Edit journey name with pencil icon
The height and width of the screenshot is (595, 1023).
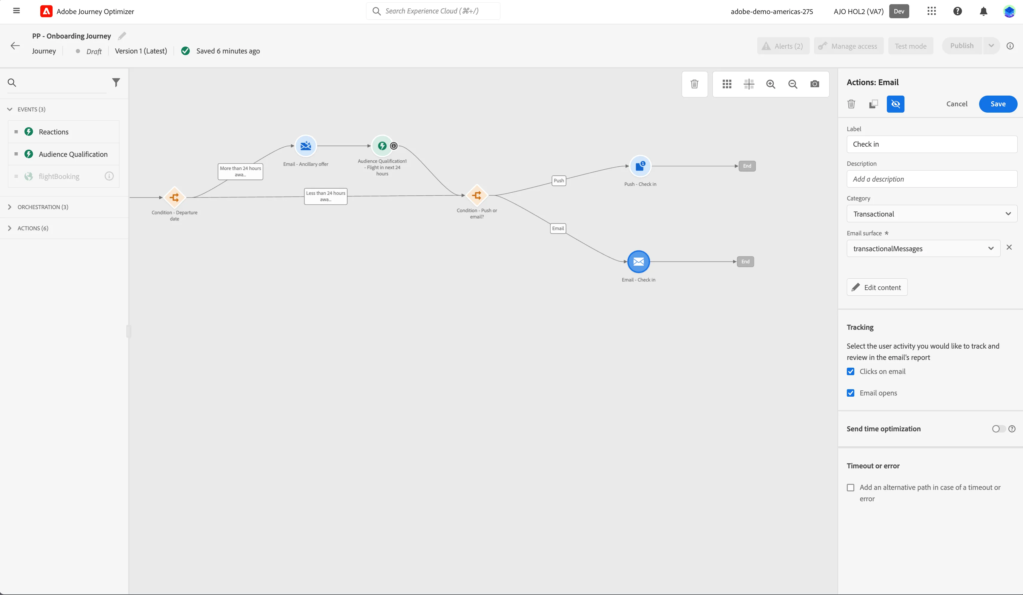(x=122, y=36)
